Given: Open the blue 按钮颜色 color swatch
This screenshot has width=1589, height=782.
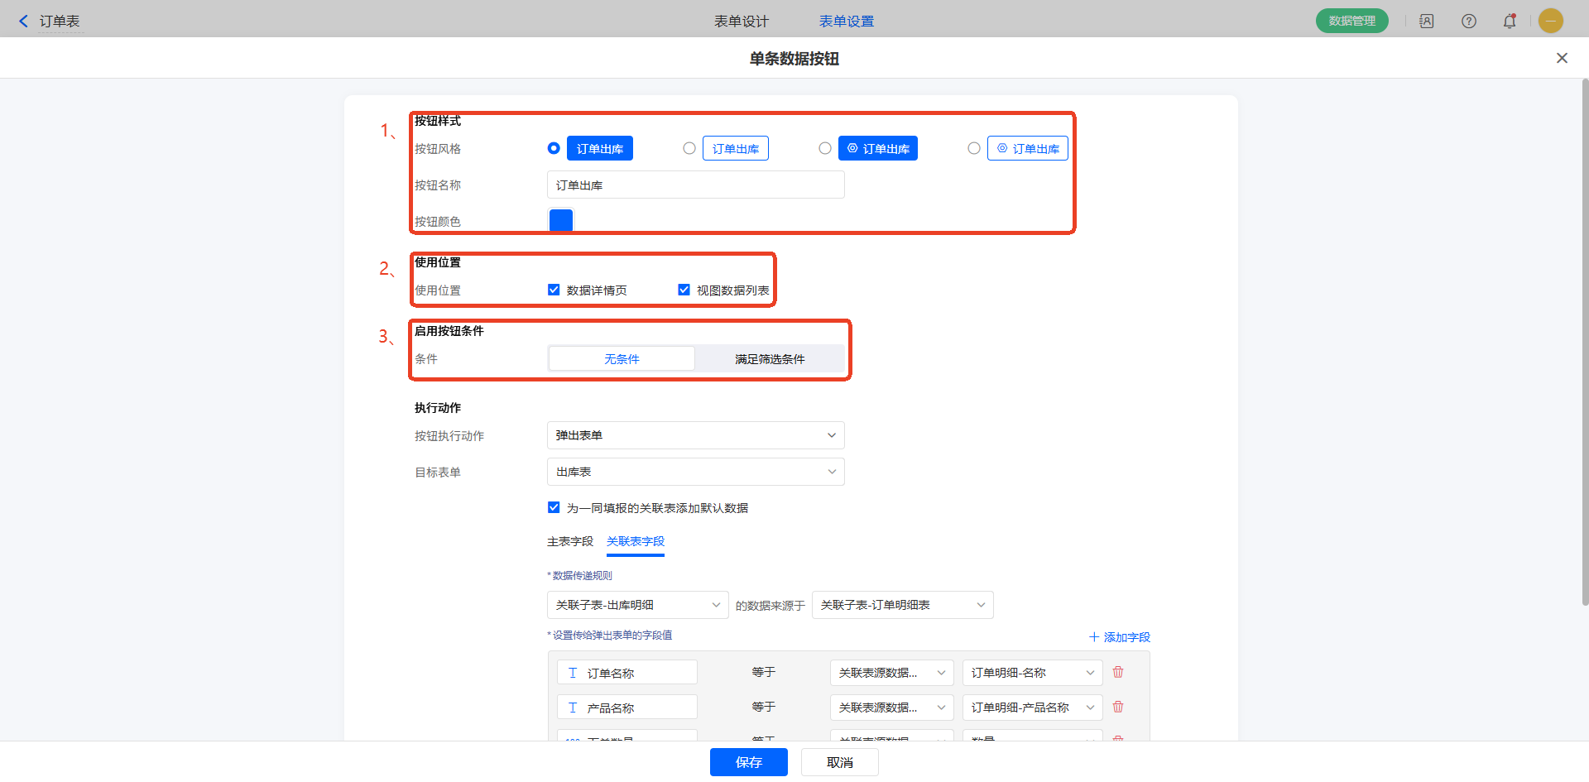Looking at the screenshot, I should (561, 220).
